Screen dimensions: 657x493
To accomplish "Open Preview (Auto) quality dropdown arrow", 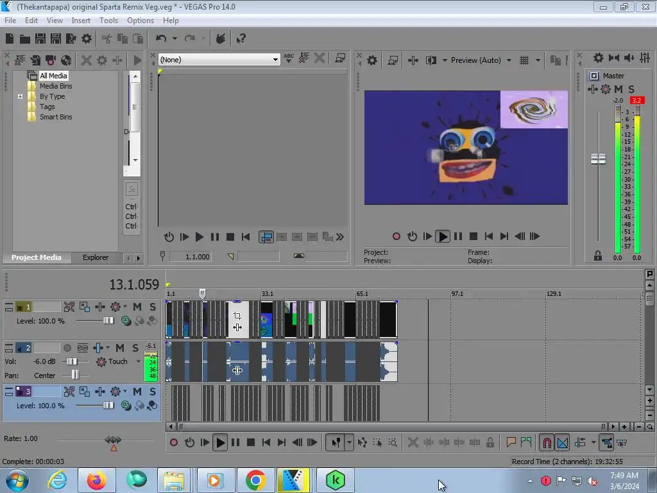I will [509, 60].
